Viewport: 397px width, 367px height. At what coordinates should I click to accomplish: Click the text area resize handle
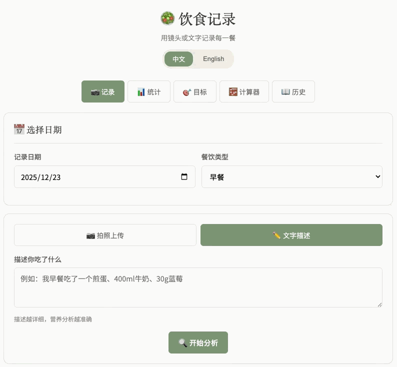(379, 304)
